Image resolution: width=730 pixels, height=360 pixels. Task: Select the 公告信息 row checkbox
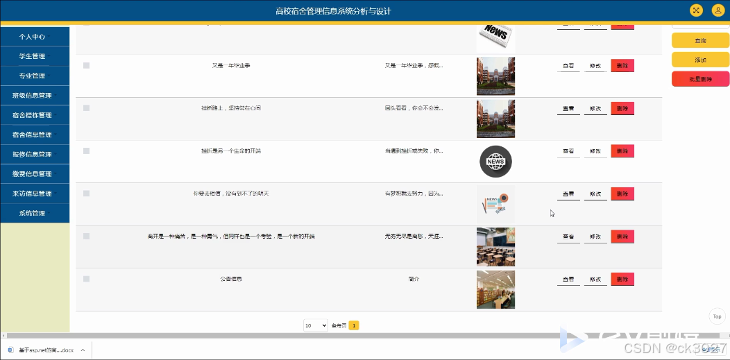pyautogui.click(x=86, y=279)
